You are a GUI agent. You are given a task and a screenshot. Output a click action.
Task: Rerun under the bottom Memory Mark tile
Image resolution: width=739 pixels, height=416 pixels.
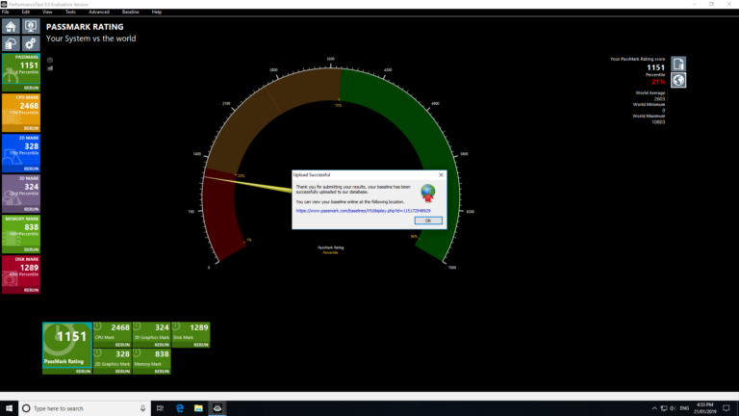[162, 372]
